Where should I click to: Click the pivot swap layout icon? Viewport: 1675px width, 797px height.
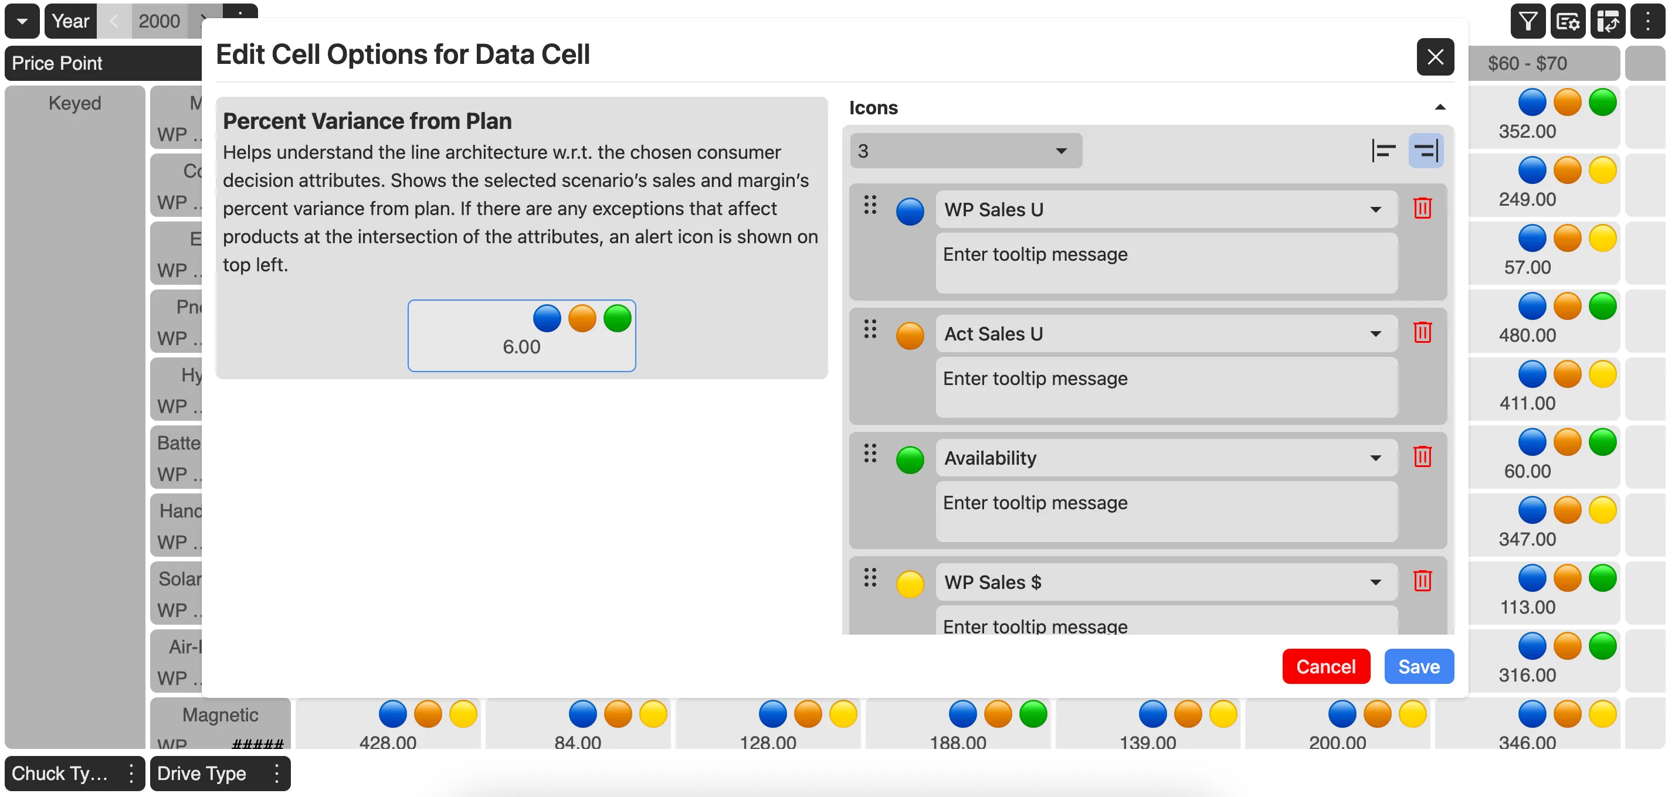coord(1608,22)
